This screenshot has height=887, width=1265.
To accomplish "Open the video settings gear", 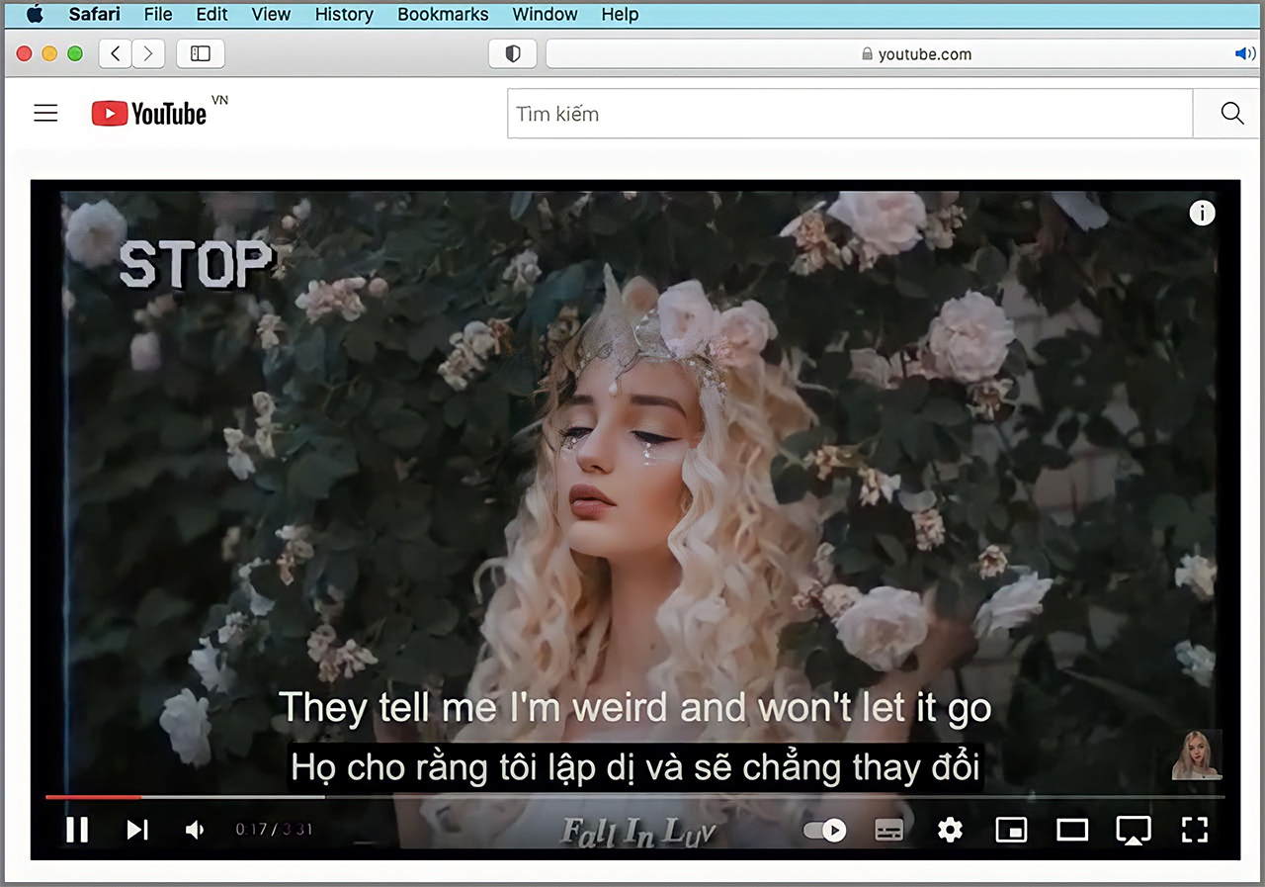I will [x=950, y=830].
